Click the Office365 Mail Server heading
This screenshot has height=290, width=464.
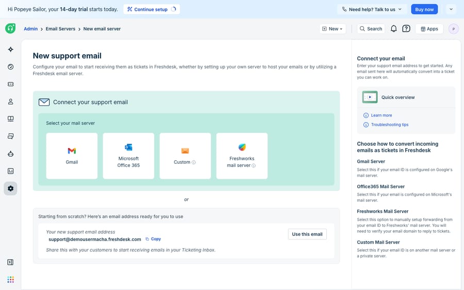(380, 186)
